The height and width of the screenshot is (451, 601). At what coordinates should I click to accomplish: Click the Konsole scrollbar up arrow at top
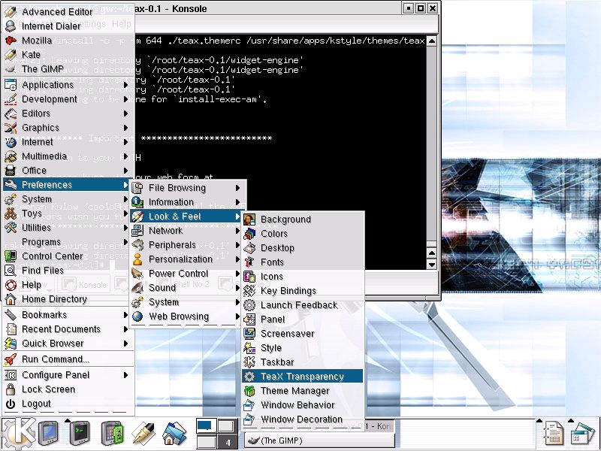[x=431, y=41]
